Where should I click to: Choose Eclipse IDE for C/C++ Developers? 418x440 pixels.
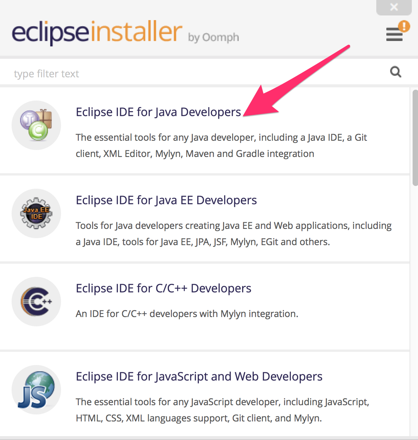(163, 288)
